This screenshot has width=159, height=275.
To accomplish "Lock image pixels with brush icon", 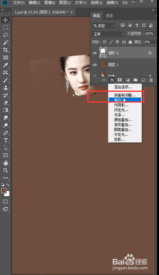I will click(x=111, y=42).
